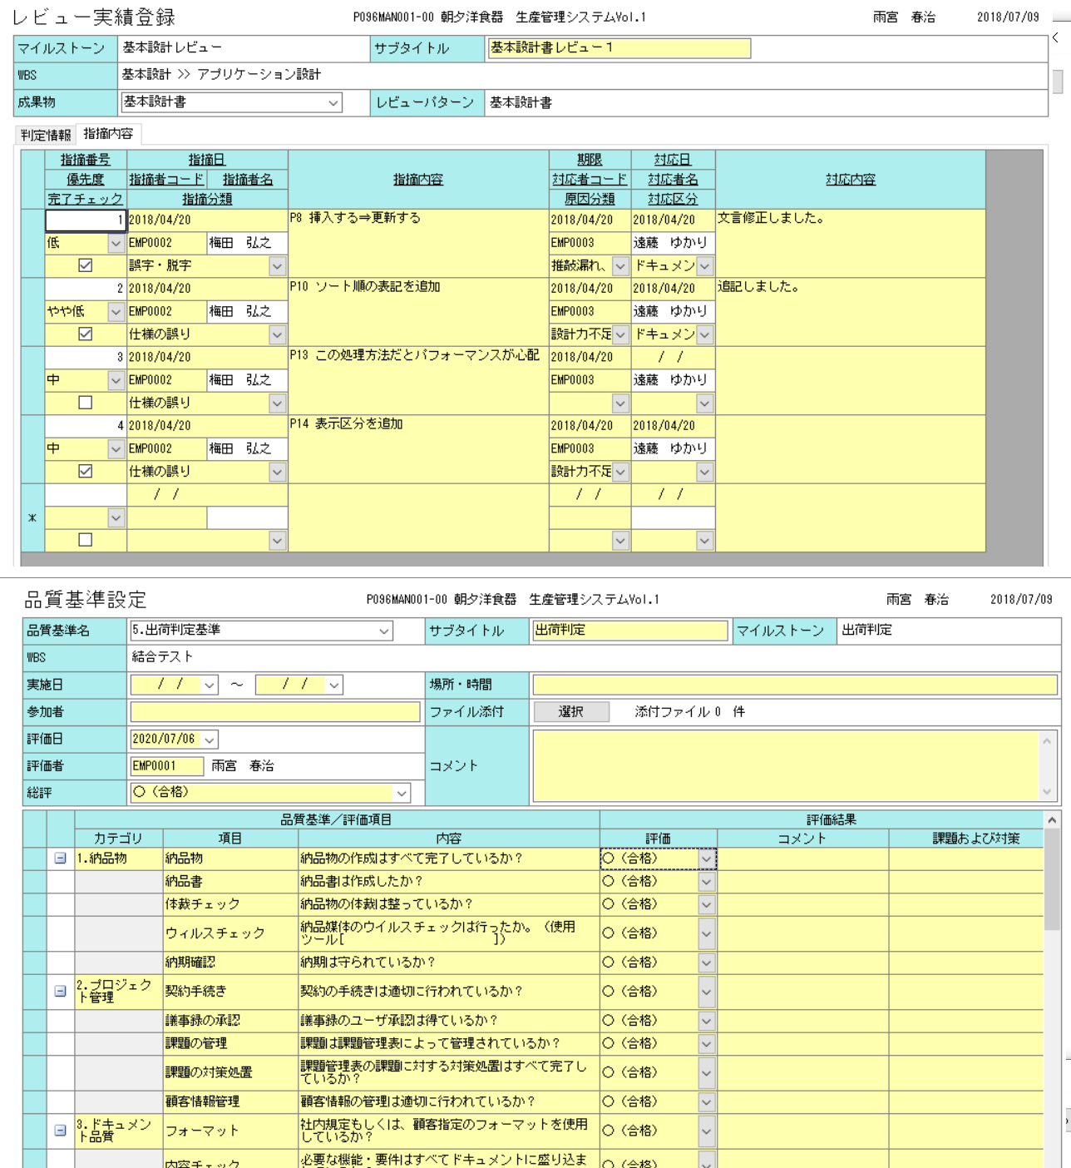Check the completion checkbox for issue 3
The width and height of the screenshot is (1071, 1168).
tap(85, 403)
